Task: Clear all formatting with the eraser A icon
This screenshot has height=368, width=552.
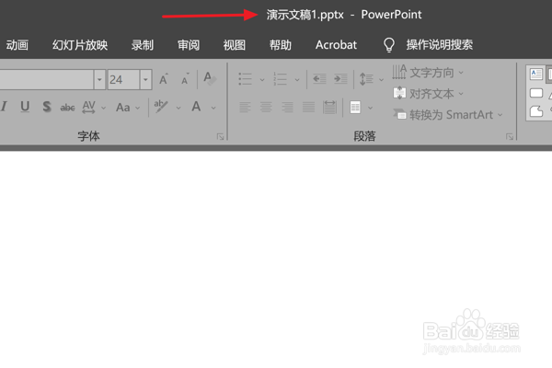Action: pos(210,79)
